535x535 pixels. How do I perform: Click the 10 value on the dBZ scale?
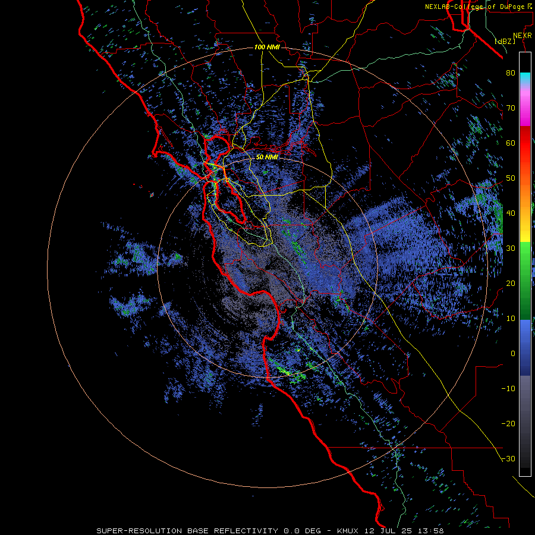click(x=511, y=319)
